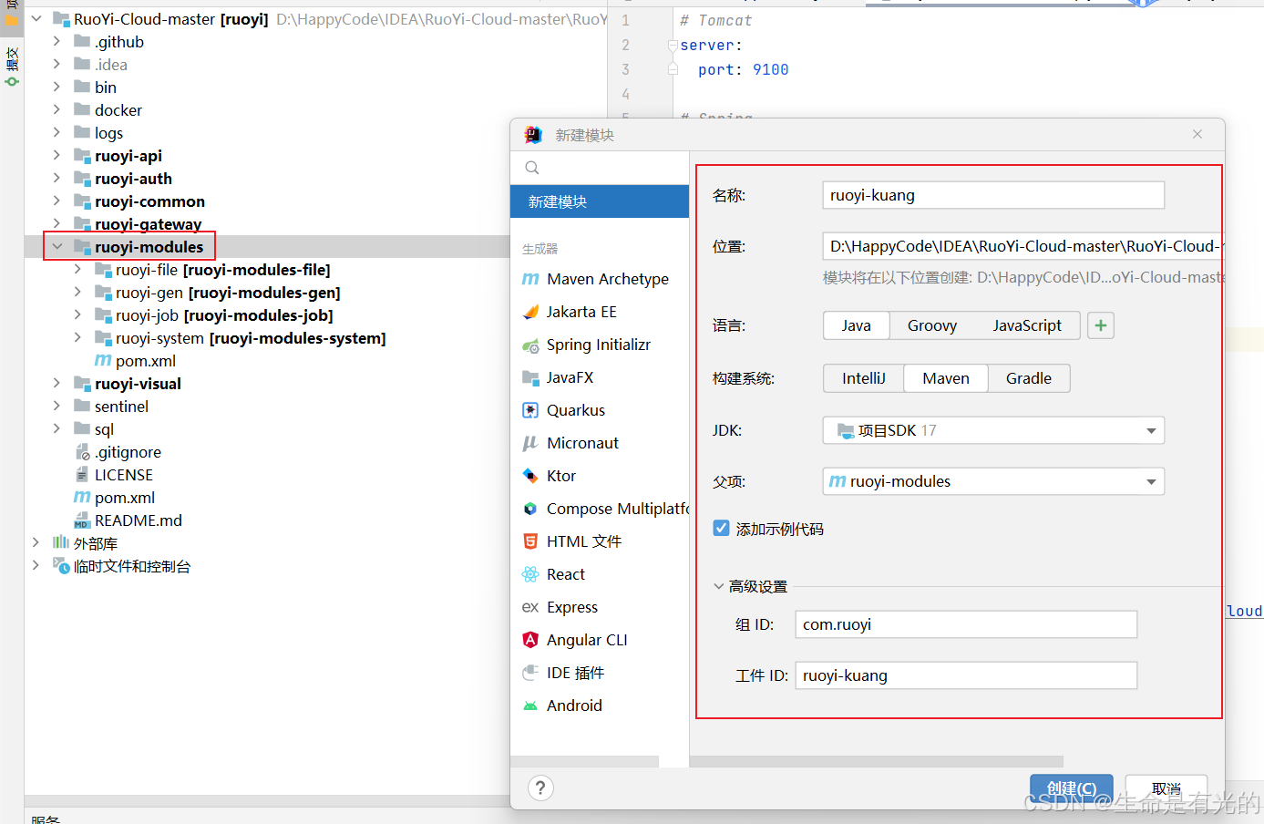
Task: Select the ruoyi-auth folder
Action: [123, 179]
